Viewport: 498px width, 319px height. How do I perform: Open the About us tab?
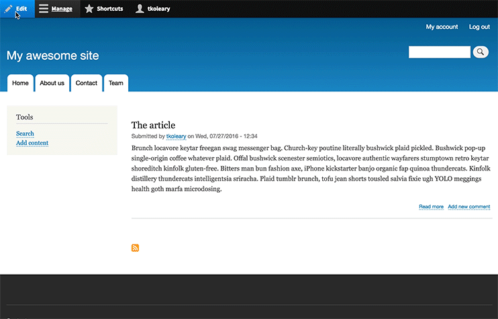coord(52,83)
